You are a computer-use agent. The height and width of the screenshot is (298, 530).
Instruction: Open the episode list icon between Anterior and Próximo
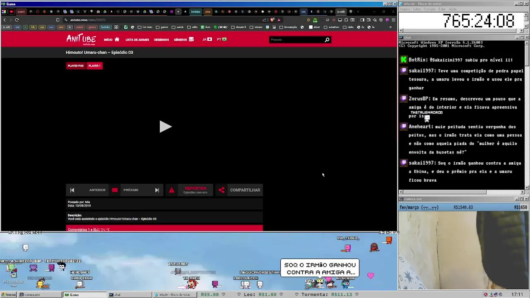coord(115,190)
